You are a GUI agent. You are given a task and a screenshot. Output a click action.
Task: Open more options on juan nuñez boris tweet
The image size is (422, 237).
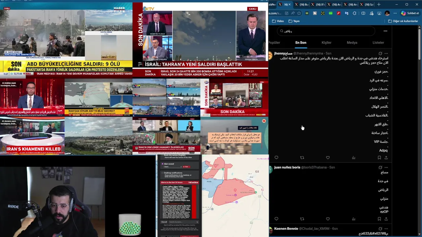click(x=386, y=167)
